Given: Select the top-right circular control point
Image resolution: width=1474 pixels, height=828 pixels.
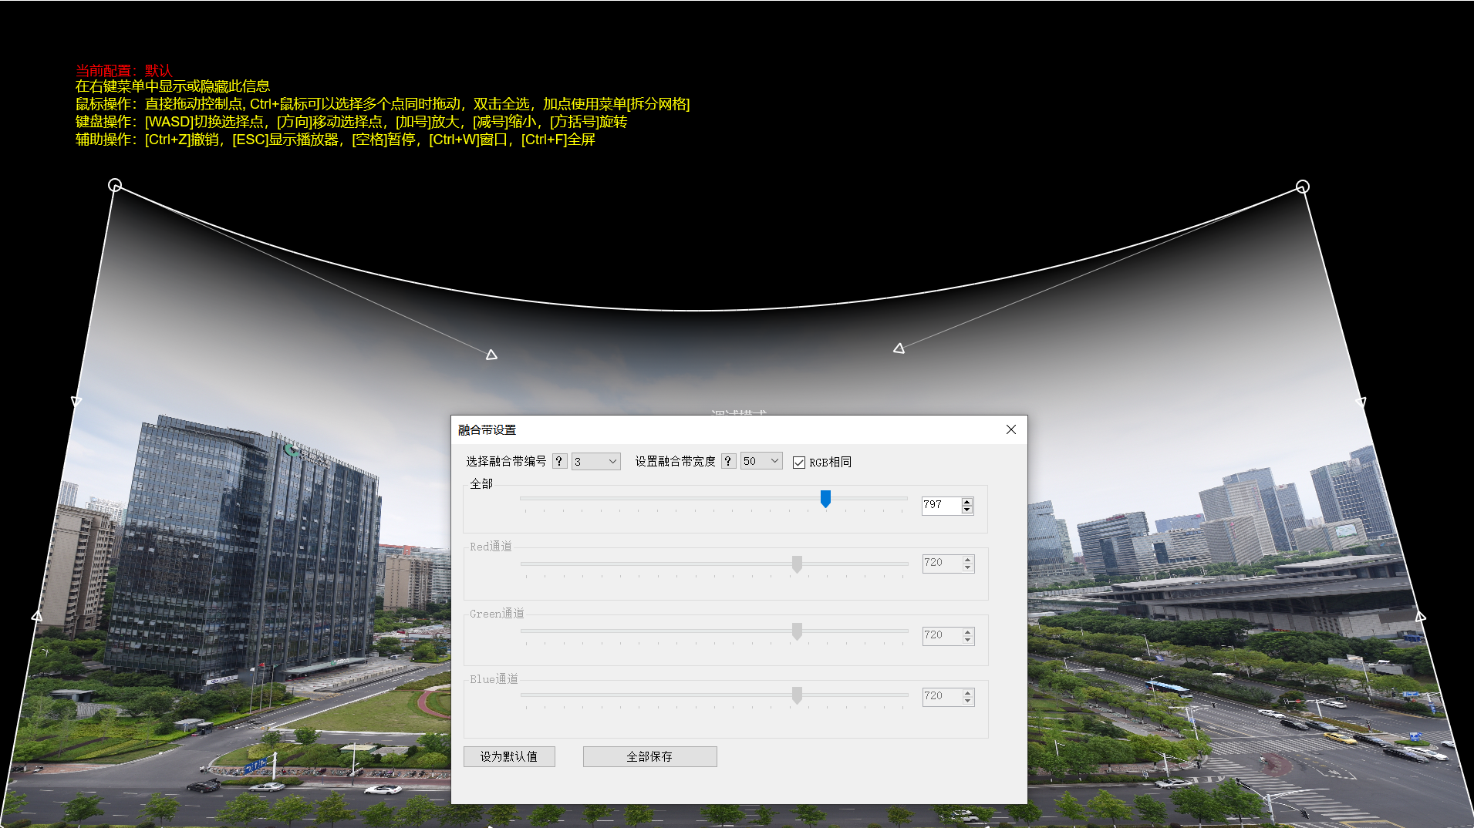Looking at the screenshot, I should click(1304, 187).
